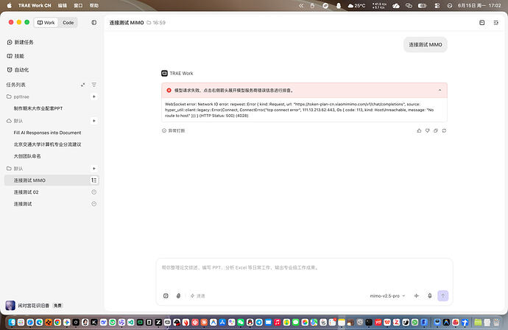Click the date and time 17:02 in the menu bar
Image resolution: width=508 pixels, height=330 pixels.
coord(479,5)
